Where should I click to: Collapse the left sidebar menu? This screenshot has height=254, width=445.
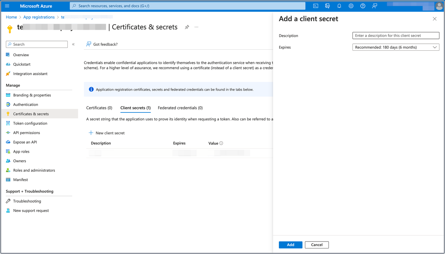tap(73, 44)
